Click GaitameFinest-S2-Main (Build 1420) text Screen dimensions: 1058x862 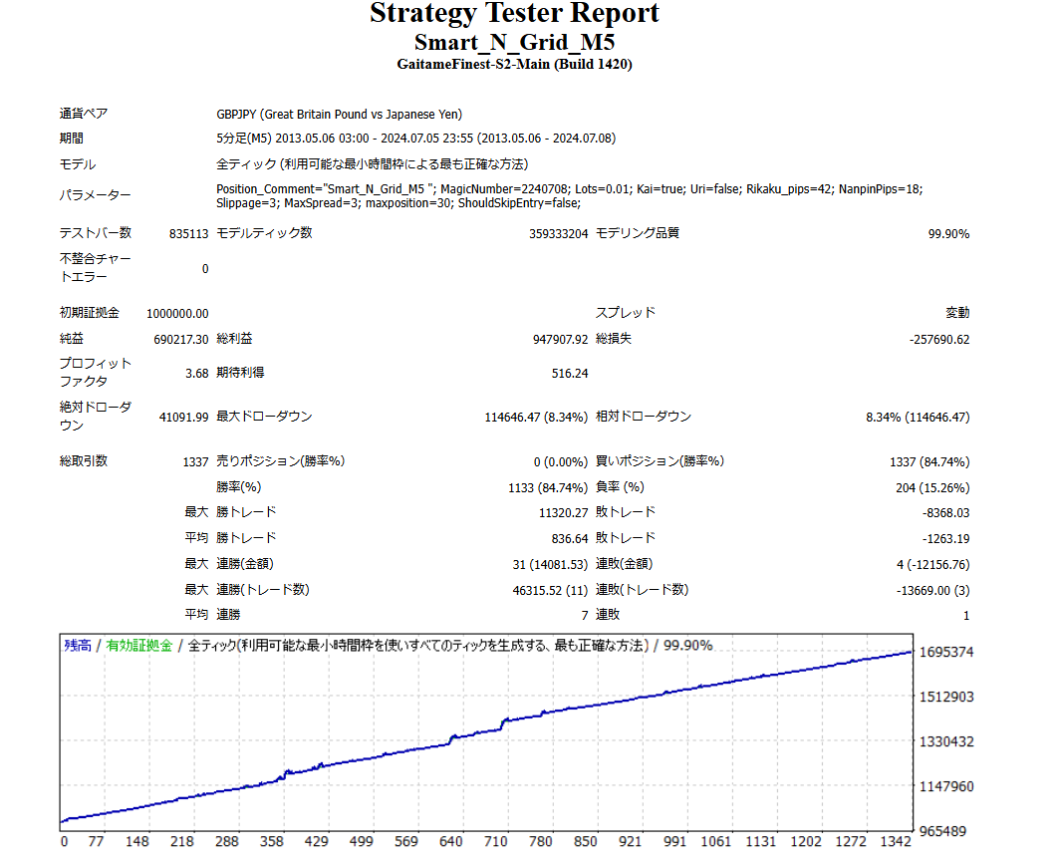tap(514, 64)
